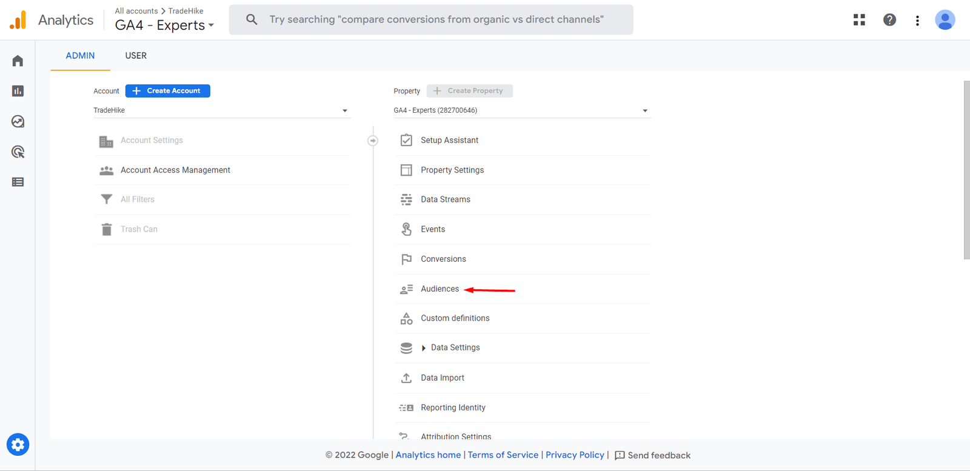The width and height of the screenshot is (970, 471).
Task: Open the Explore icon in sidebar
Action: point(18,121)
